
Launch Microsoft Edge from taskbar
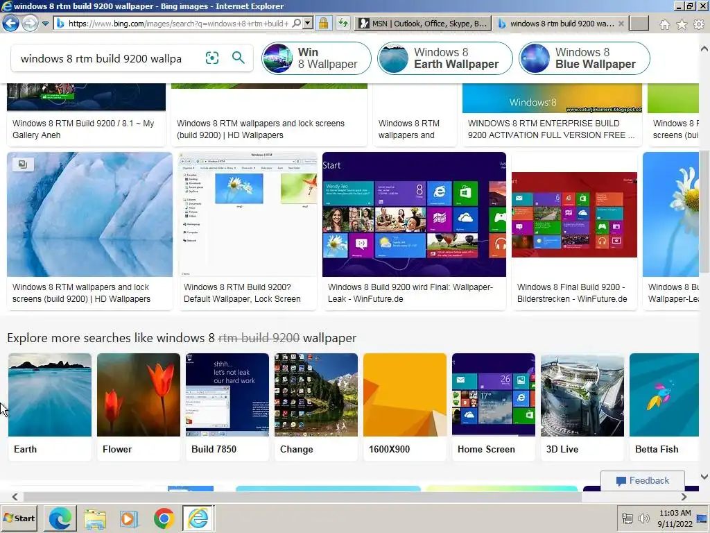point(60,518)
